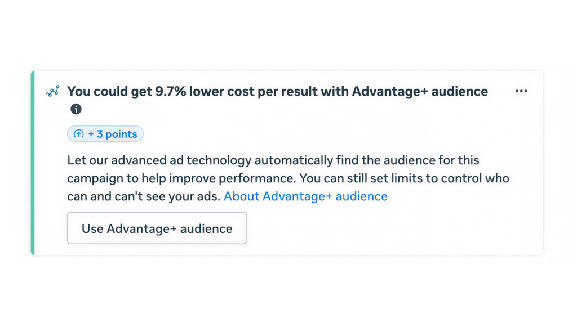Click the green accent bar on card edge
The image size is (577, 324).
(33, 163)
